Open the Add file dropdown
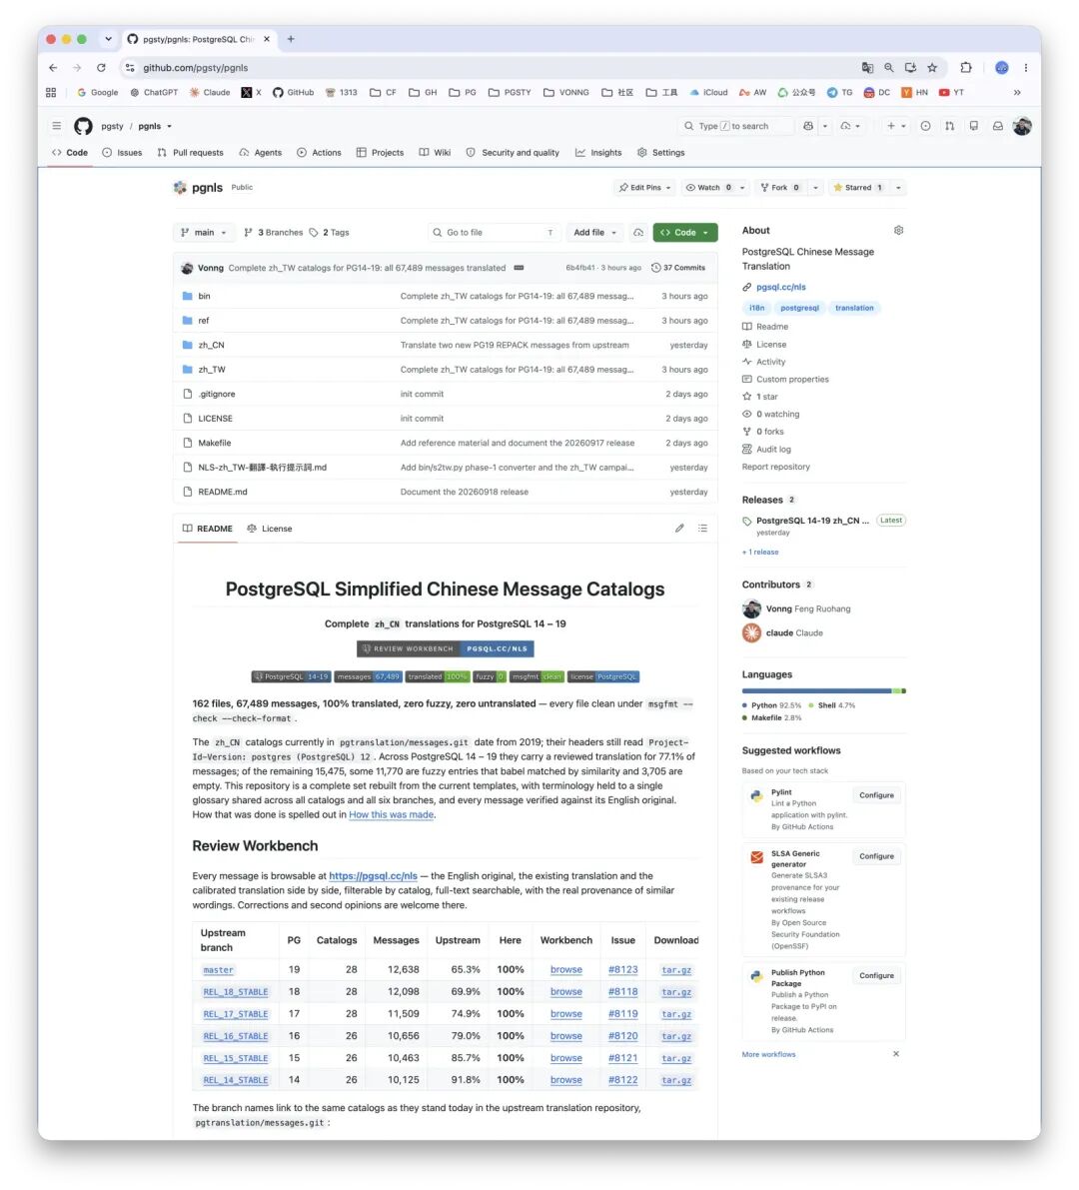Screen dimensions: 1079x1190 pyautogui.click(x=594, y=232)
